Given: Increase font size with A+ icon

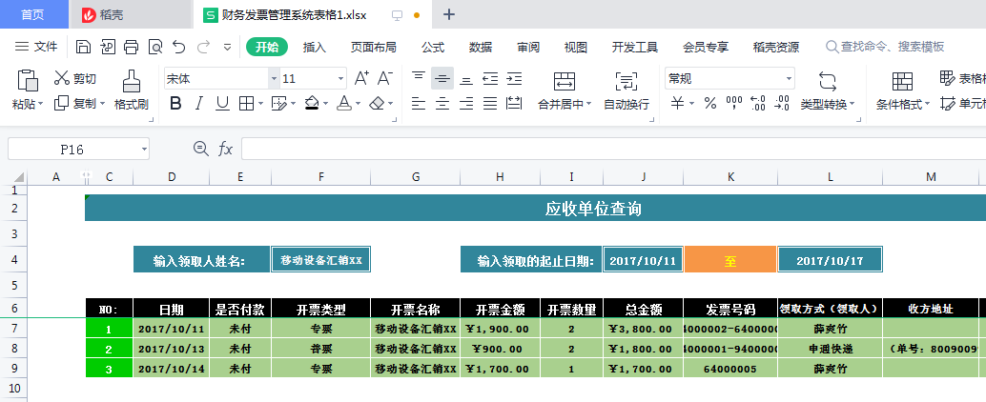Looking at the screenshot, I should [361, 78].
